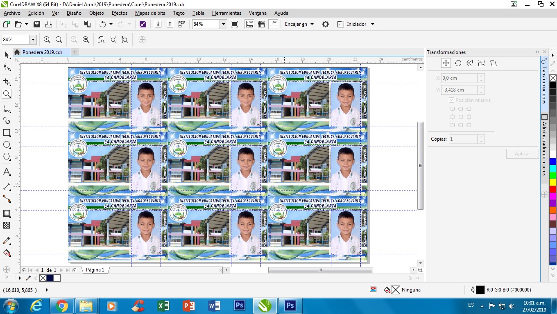557x314 pixels.
Task: Switch to the Position transformation mode
Action: 446,63
